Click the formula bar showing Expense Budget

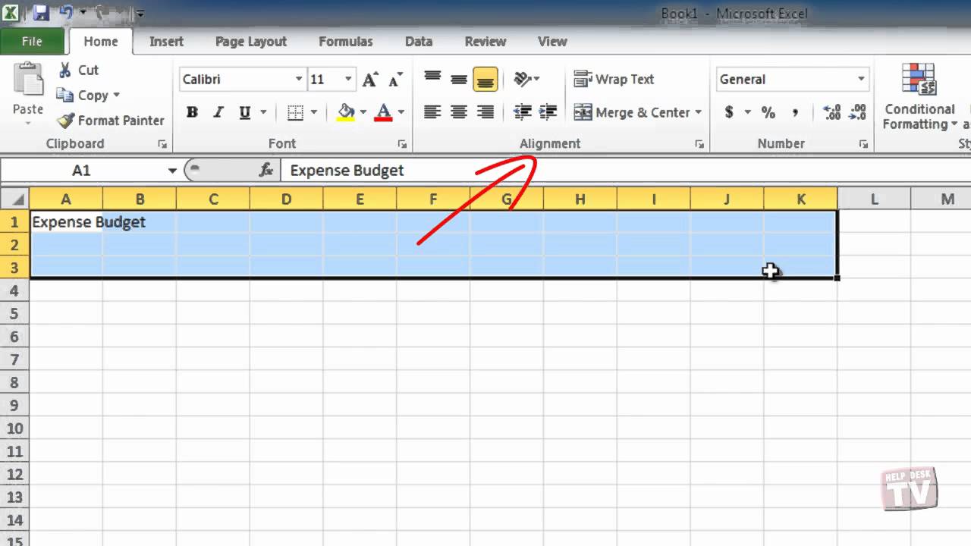(625, 171)
